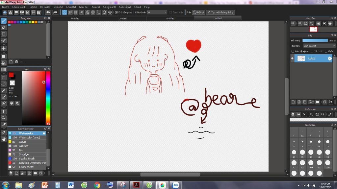The width and height of the screenshot is (337, 189).
Task: Open Microsoft Word from taskbar
Action: (71, 185)
